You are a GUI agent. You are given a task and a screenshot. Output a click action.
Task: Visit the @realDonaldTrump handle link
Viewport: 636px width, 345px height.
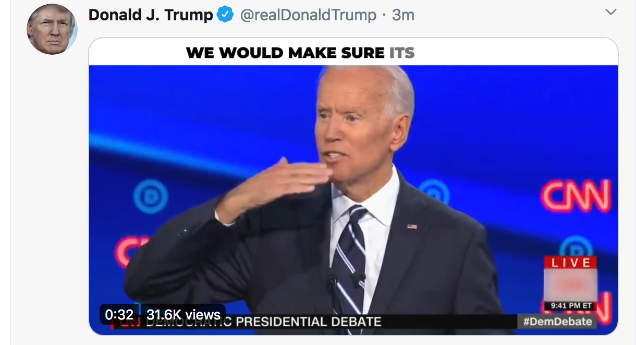[308, 15]
